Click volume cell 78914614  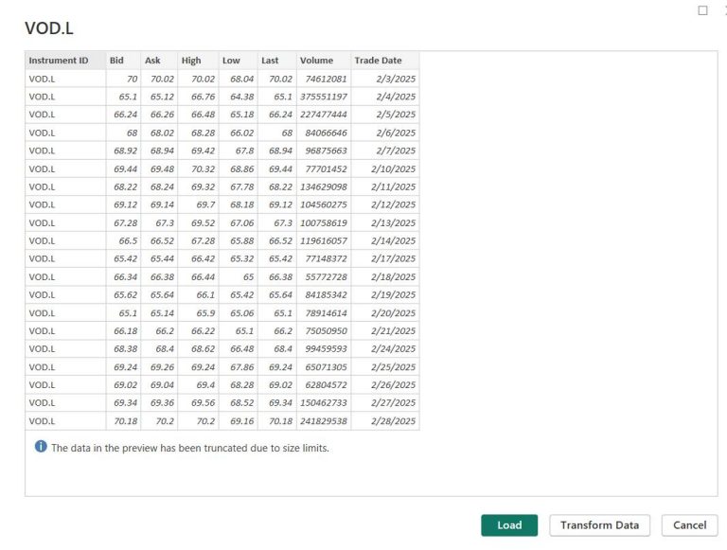pyautogui.click(x=324, y=313)
